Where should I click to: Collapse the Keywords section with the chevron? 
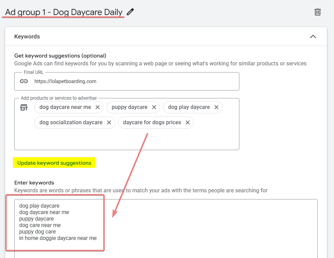(x=313, y=36)
